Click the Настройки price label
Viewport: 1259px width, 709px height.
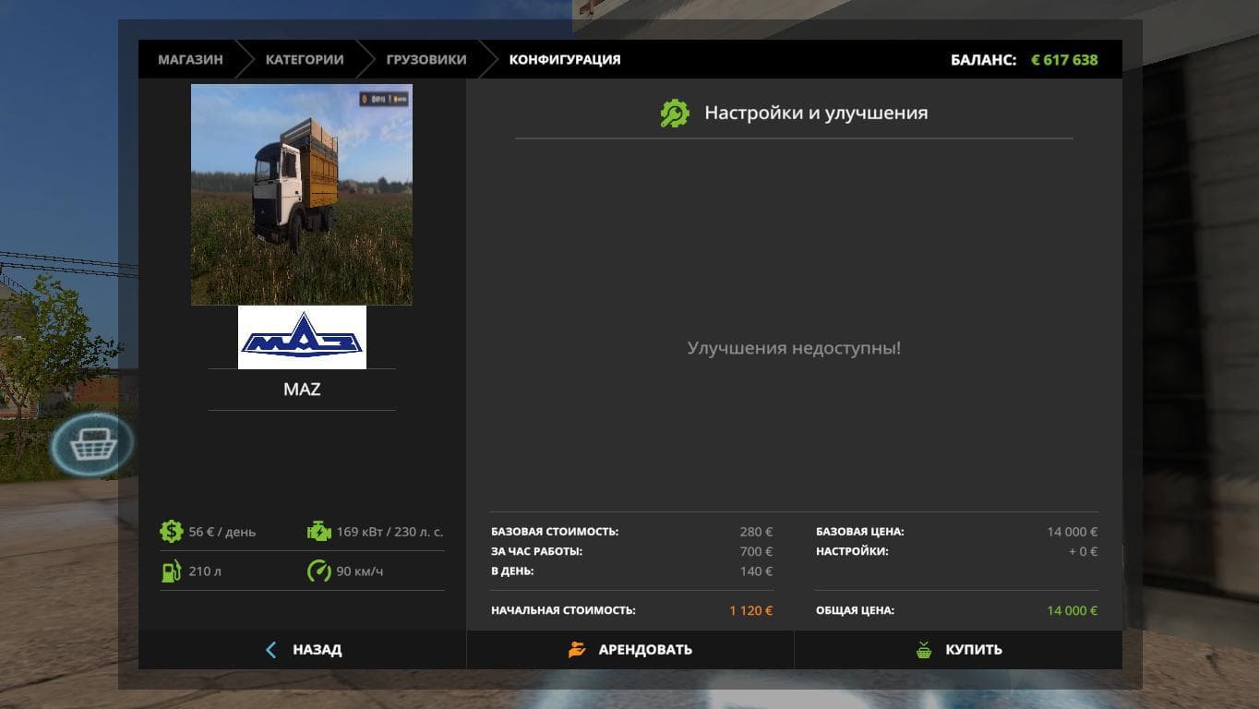coord(852,551)
